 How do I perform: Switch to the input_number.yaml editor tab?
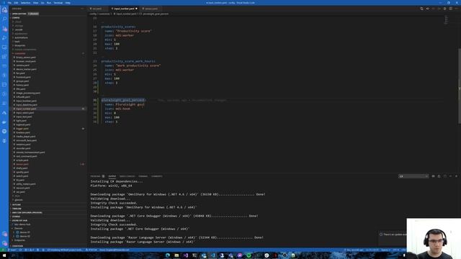click(x=125, y=9)
